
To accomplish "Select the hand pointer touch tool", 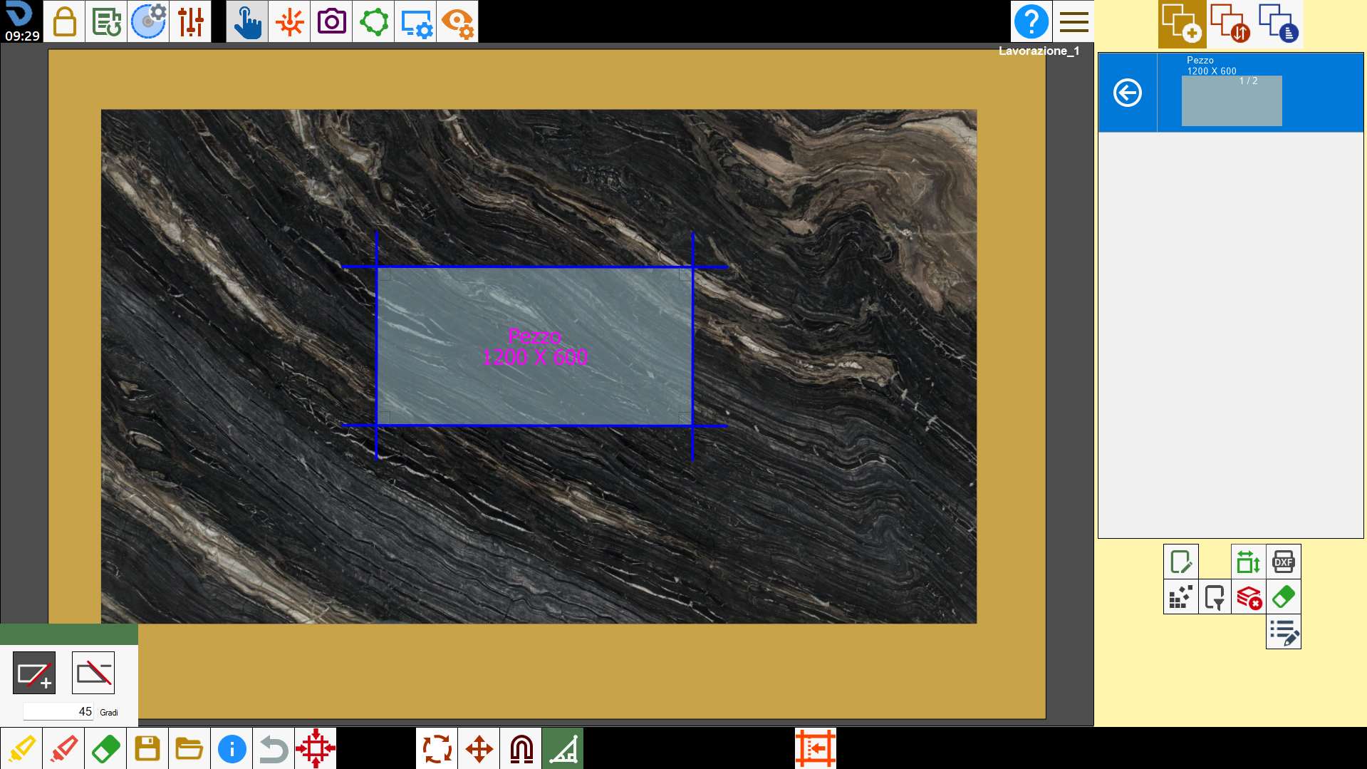I will click(247, 21).
